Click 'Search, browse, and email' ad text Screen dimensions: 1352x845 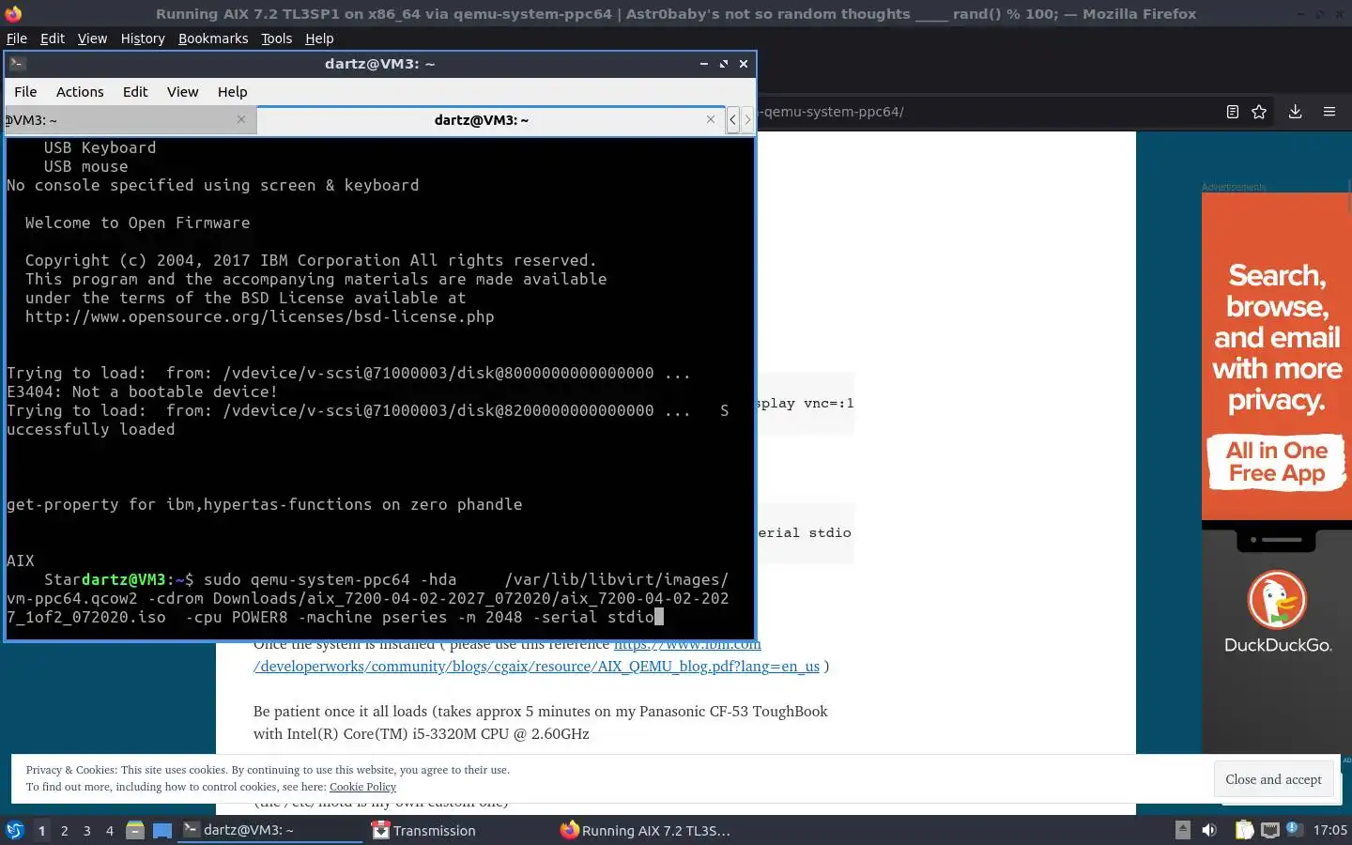click(1277, 337)
